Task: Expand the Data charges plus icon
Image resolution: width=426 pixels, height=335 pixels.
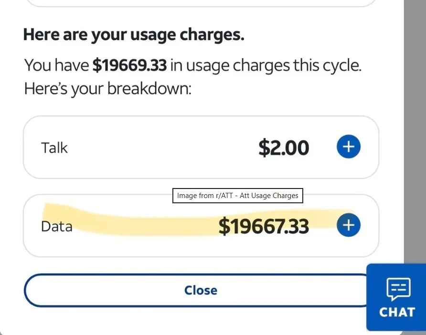Action: pyautogui.click(x=349, y=225)
